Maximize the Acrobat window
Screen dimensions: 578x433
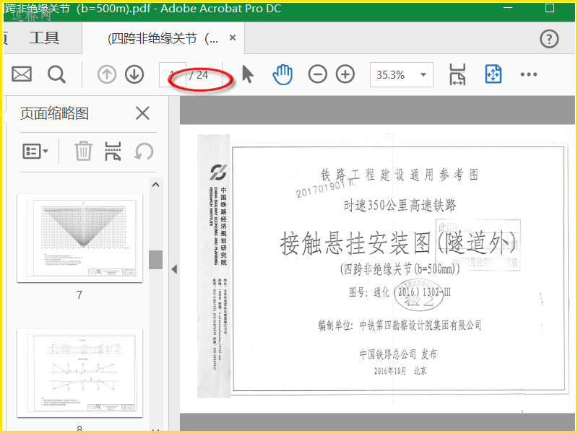(x=550, y=8)
